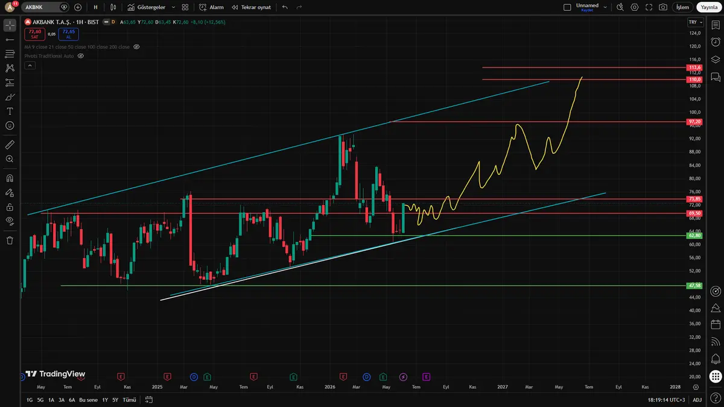The width and height of the screenshot is (724, 407).
Task: Click the Kaydet save link
Action: pos(588,11)
